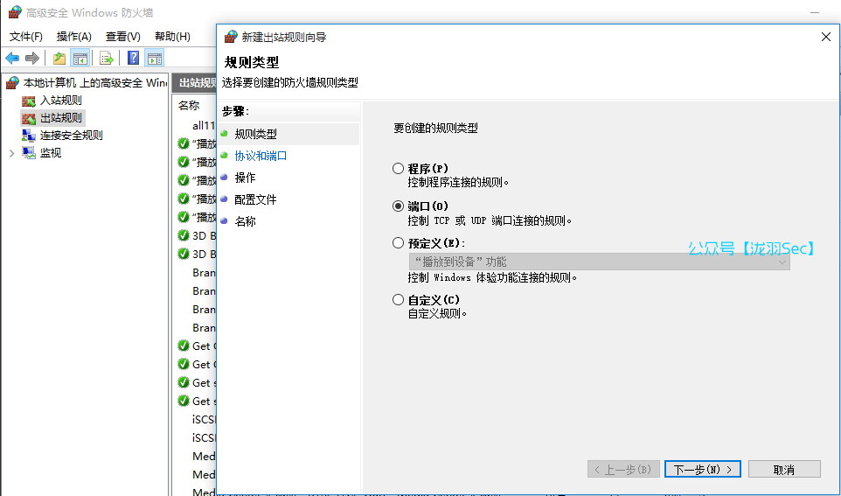Viewport: 841px width, 496px height.
Task: Open Help via the question mark icon
Action: [x=133, y=59]
